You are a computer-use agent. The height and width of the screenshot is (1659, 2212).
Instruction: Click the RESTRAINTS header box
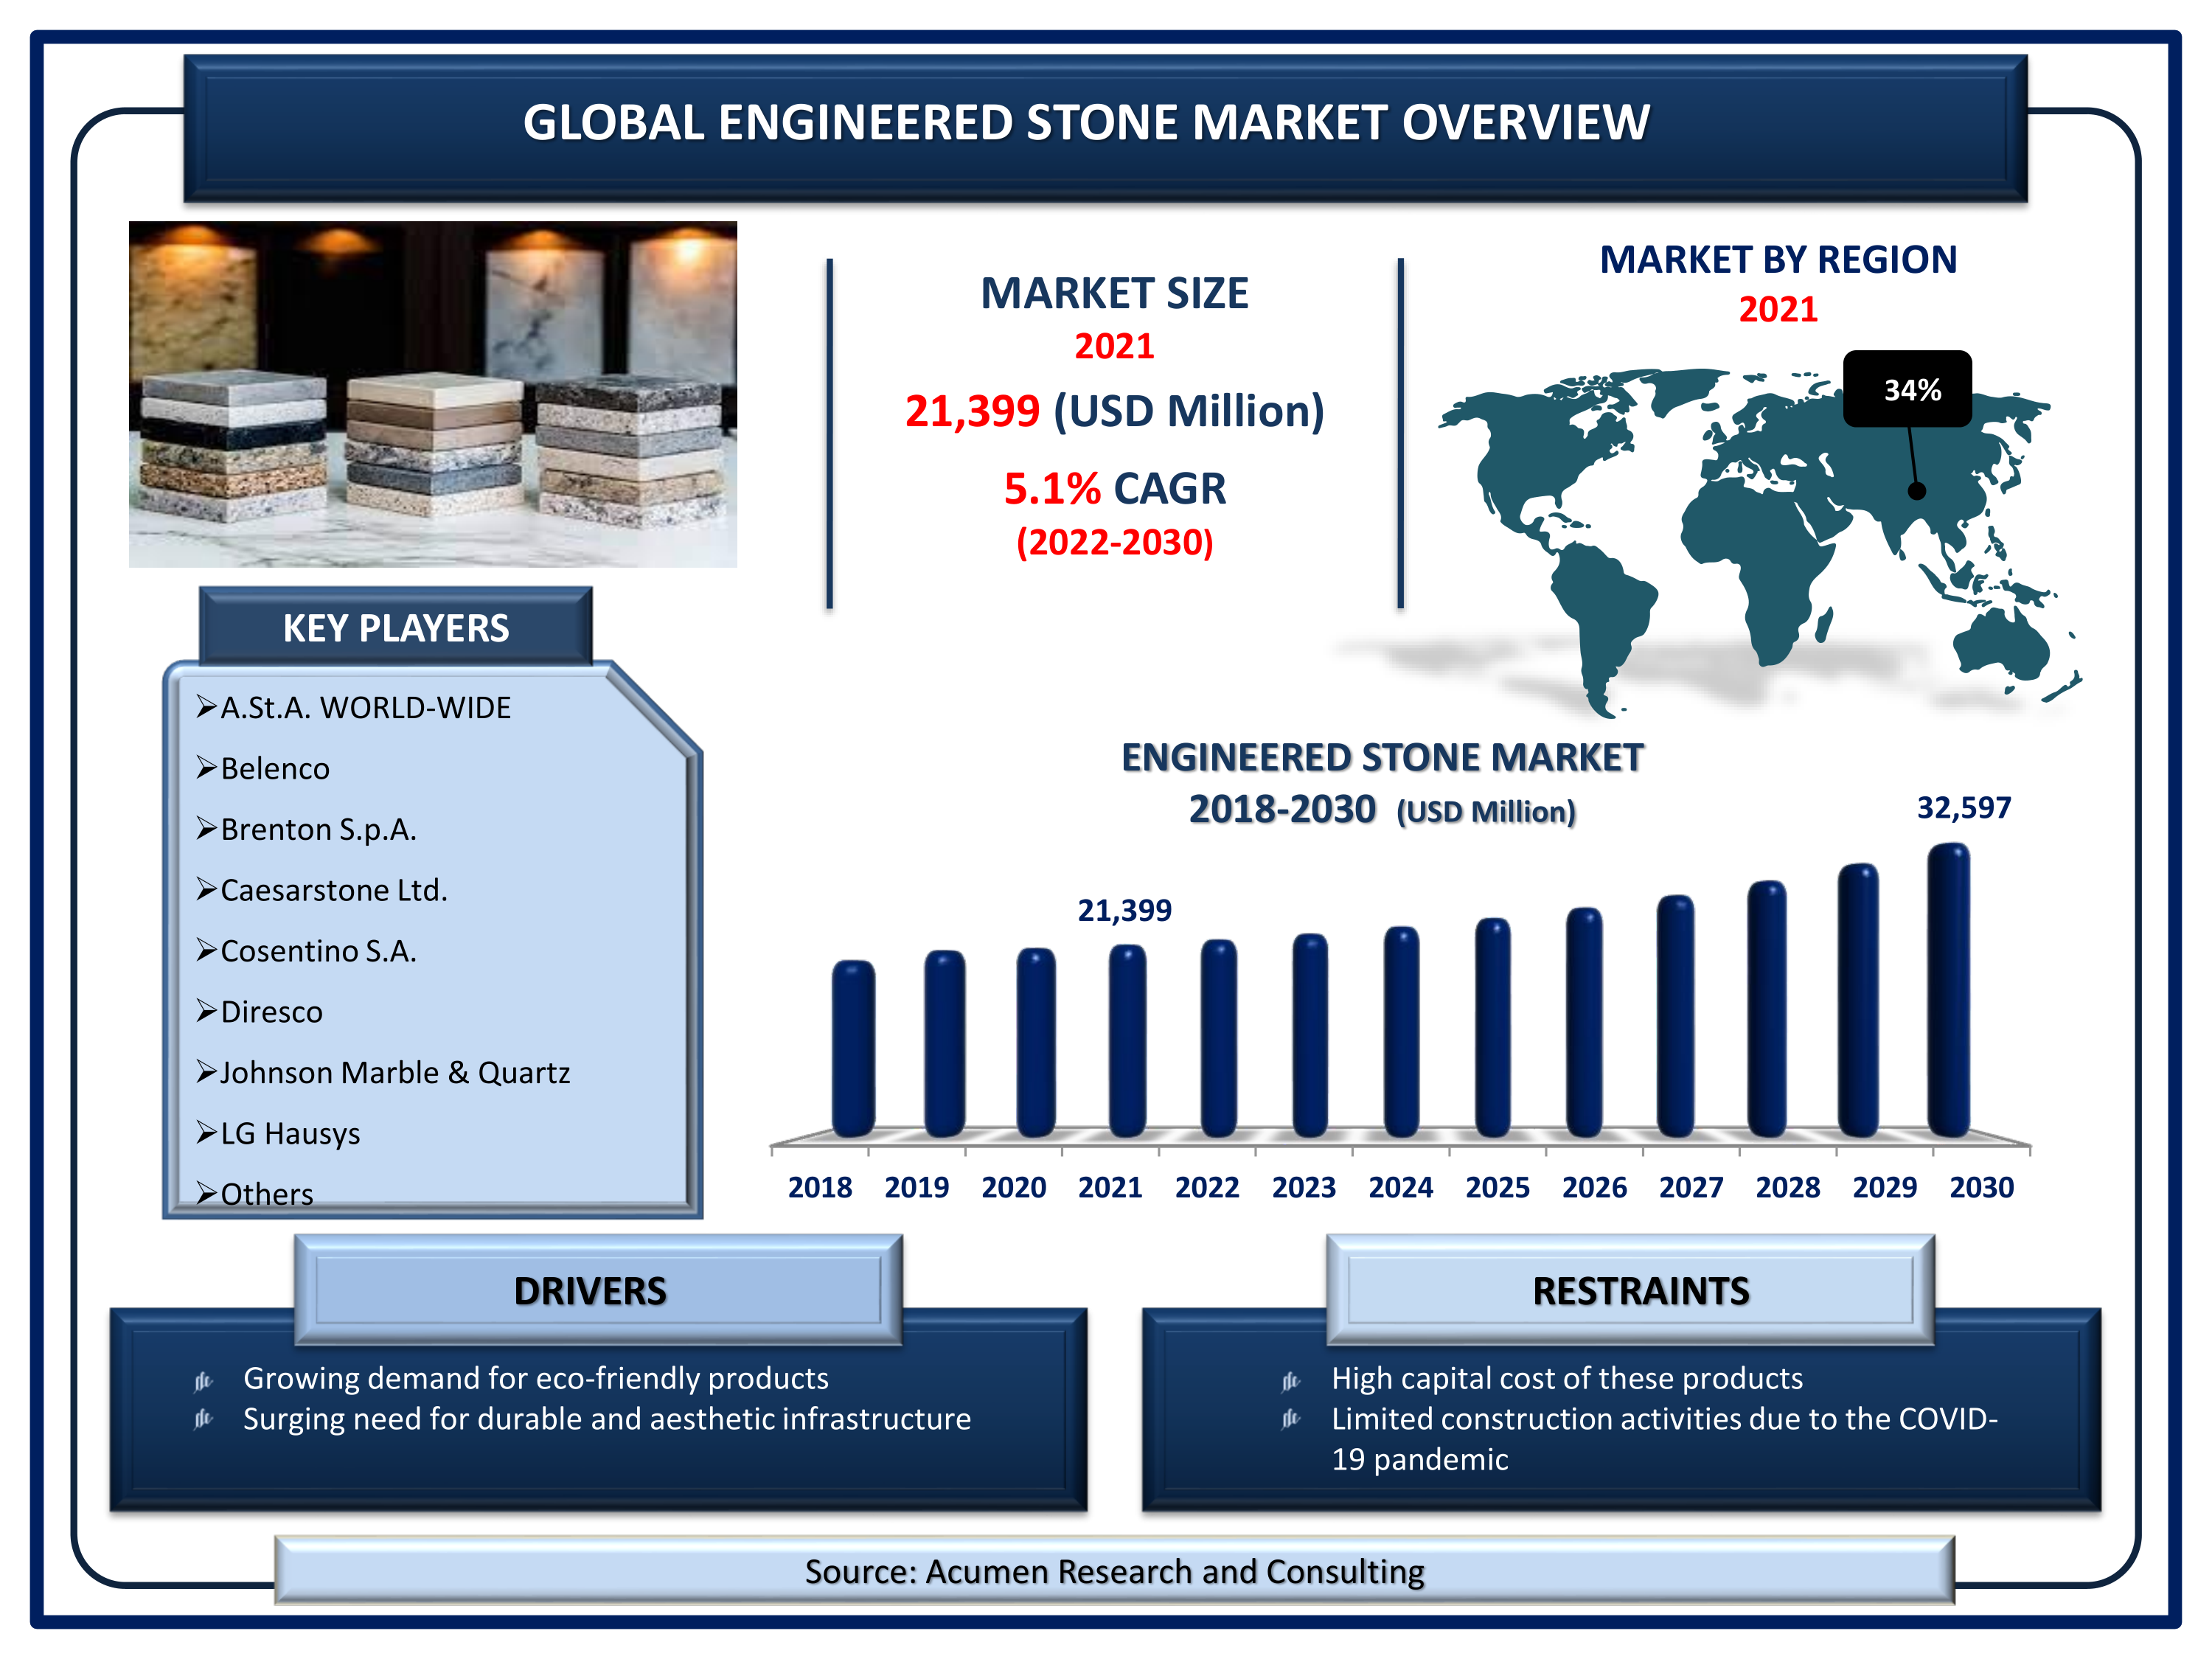tap(1630, 1290)
